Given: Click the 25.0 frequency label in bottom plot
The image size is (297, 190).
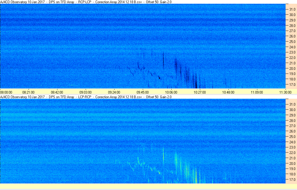Looking at the screenshot, I should pyautogui.click(x=292, y=137).
